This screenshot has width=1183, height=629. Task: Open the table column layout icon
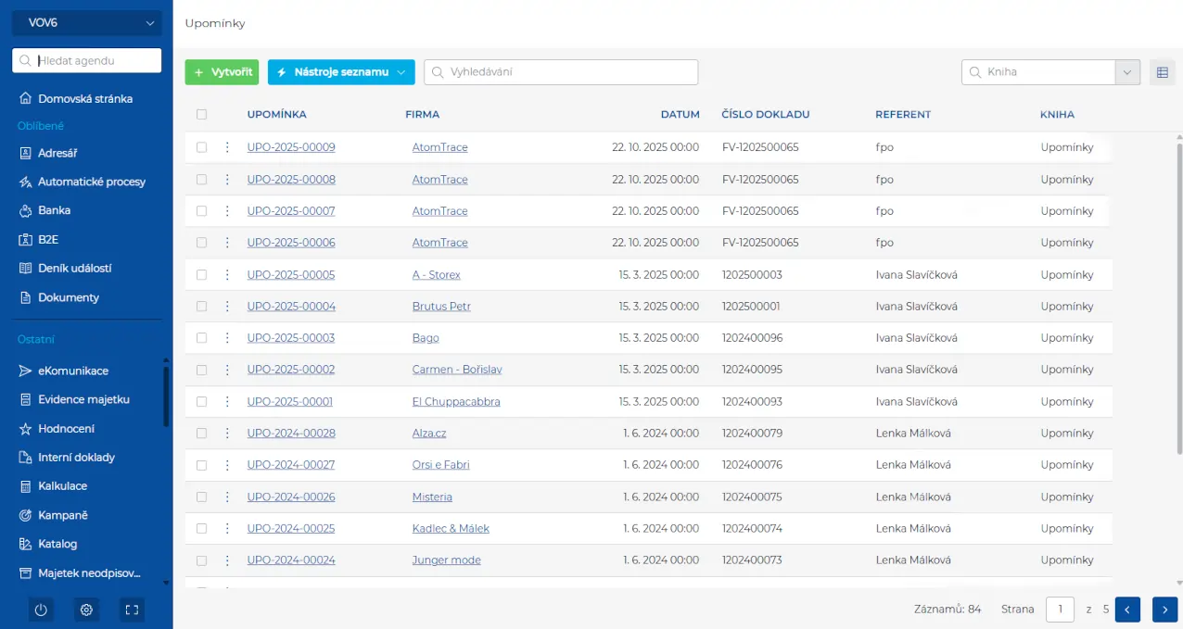[1162, 72]
